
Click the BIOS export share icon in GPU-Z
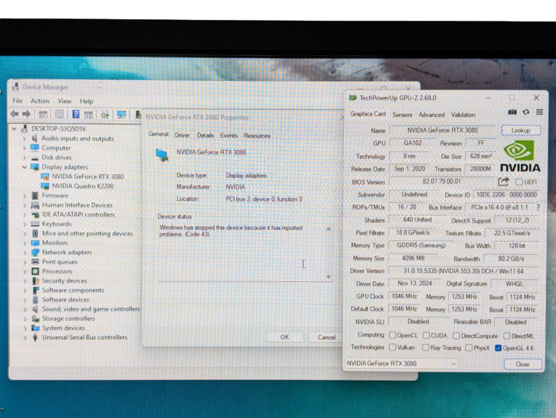[503, 182]
